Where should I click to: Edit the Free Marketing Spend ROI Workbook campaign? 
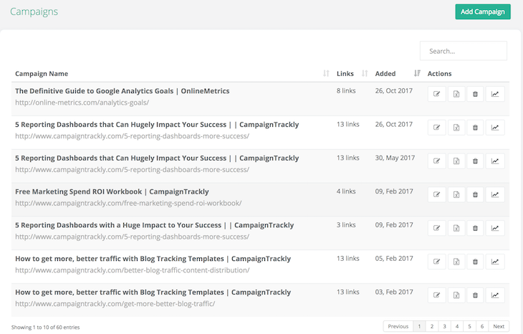point(436,194)
